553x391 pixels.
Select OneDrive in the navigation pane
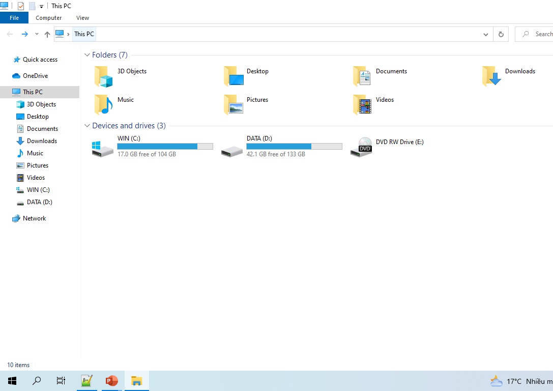(x=35, y=76)
